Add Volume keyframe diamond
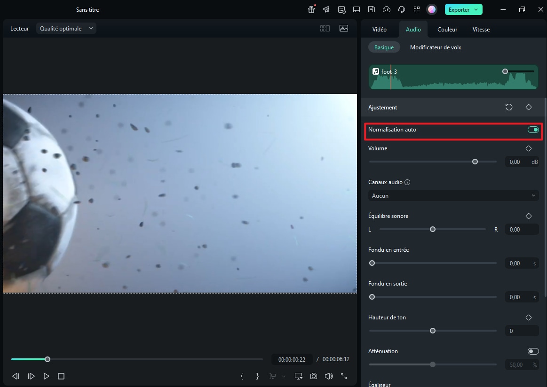 pos(529,148)
